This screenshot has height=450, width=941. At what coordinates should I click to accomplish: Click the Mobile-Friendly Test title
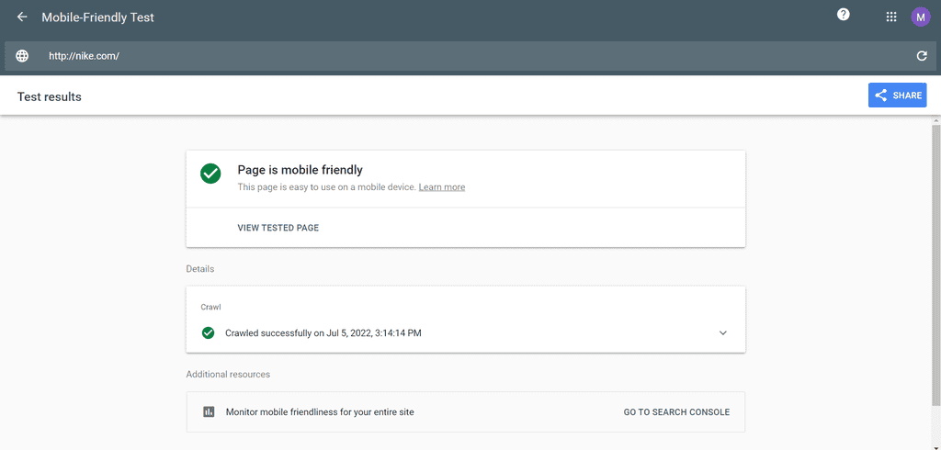coord(97,17)
